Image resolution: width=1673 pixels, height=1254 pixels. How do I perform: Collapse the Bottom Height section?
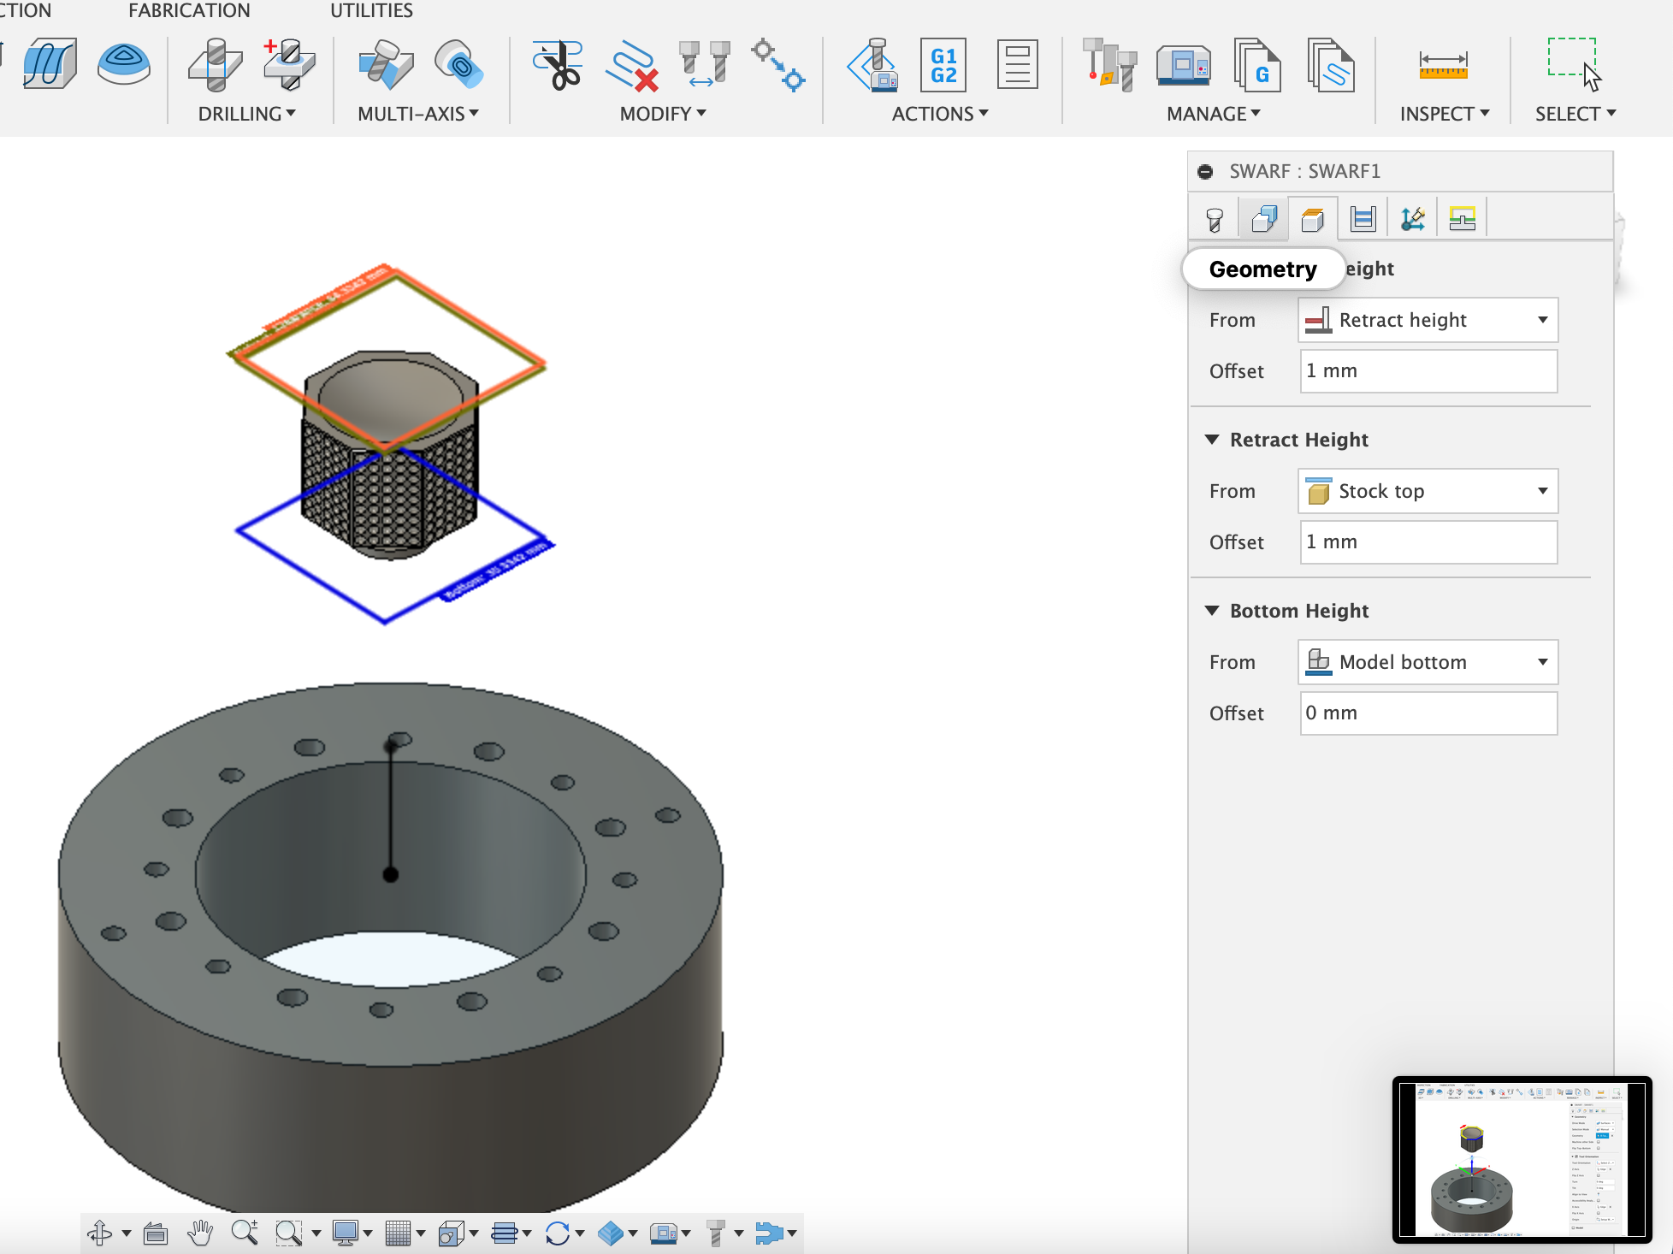[x=1211, y=610]
